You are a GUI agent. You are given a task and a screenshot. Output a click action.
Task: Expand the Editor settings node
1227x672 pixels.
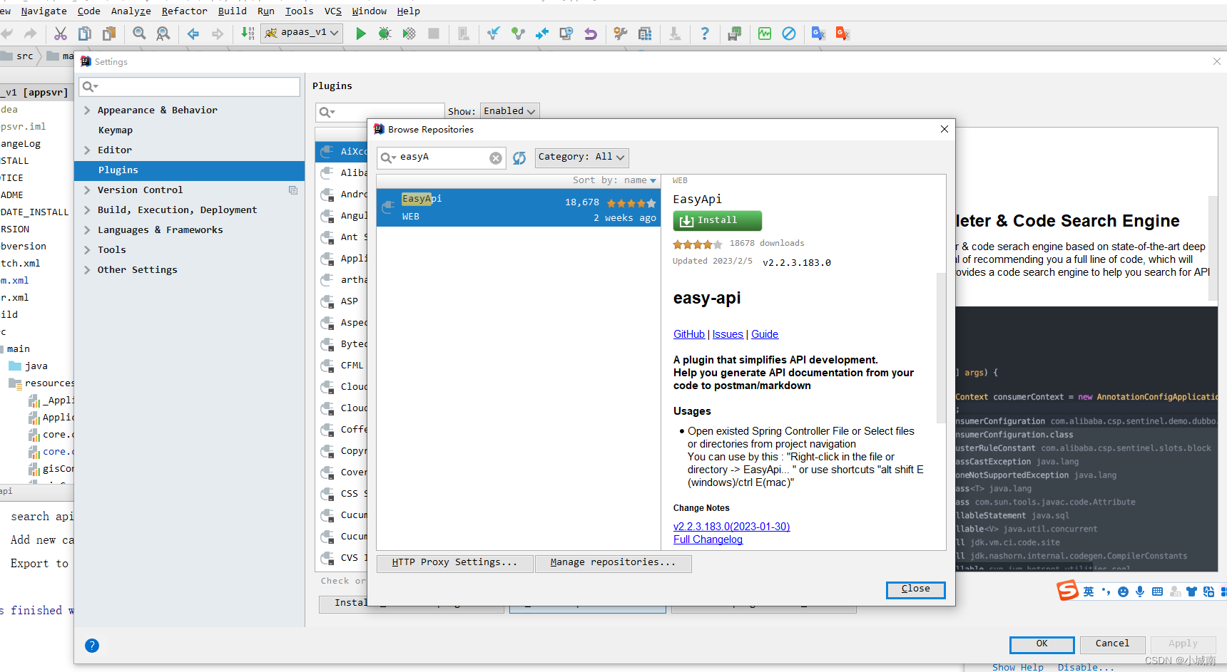pos(87,150)
